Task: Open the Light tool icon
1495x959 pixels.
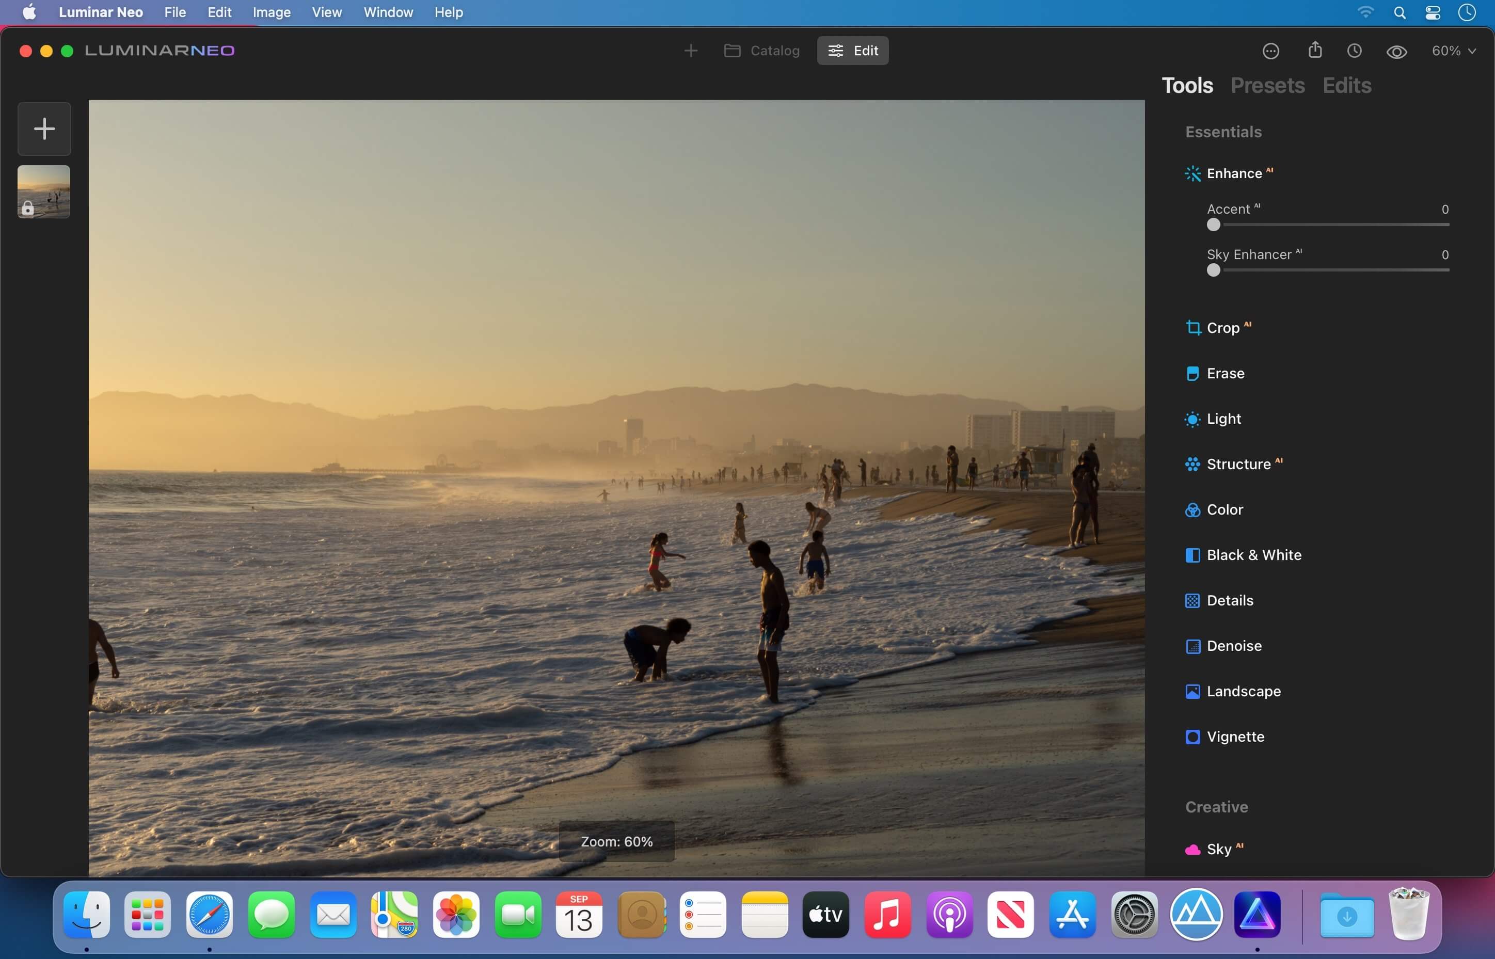Action: 1192,419
